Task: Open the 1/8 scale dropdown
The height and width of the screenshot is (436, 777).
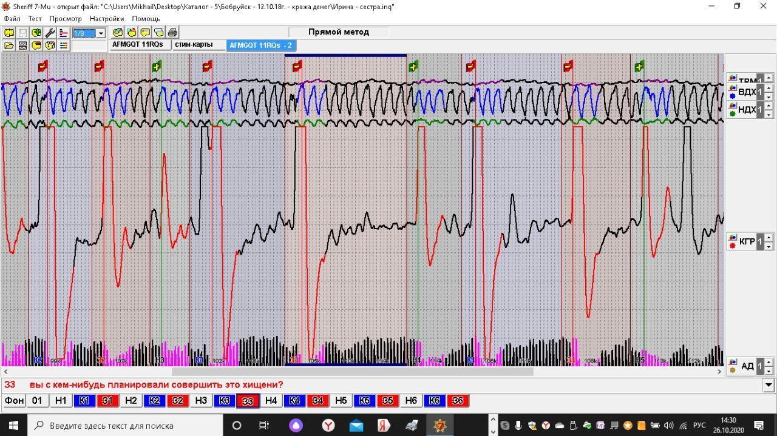Action: pyautogui.click(x=101, y=33)
